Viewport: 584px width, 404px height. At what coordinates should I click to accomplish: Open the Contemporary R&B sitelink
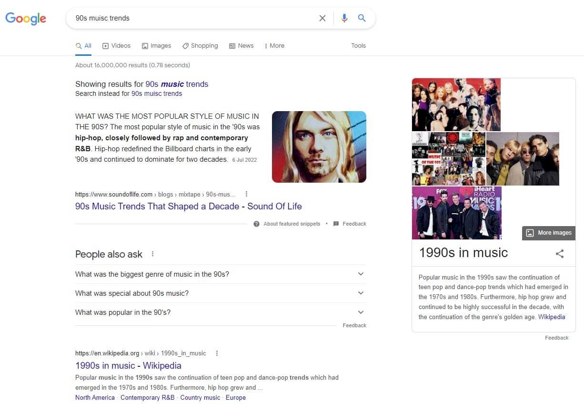tap(148, 397)
